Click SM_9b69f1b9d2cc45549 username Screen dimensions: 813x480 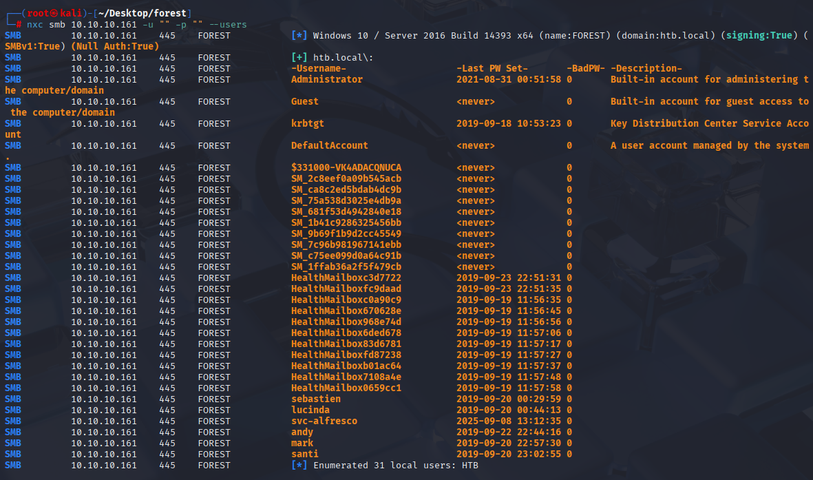point(346,233)
